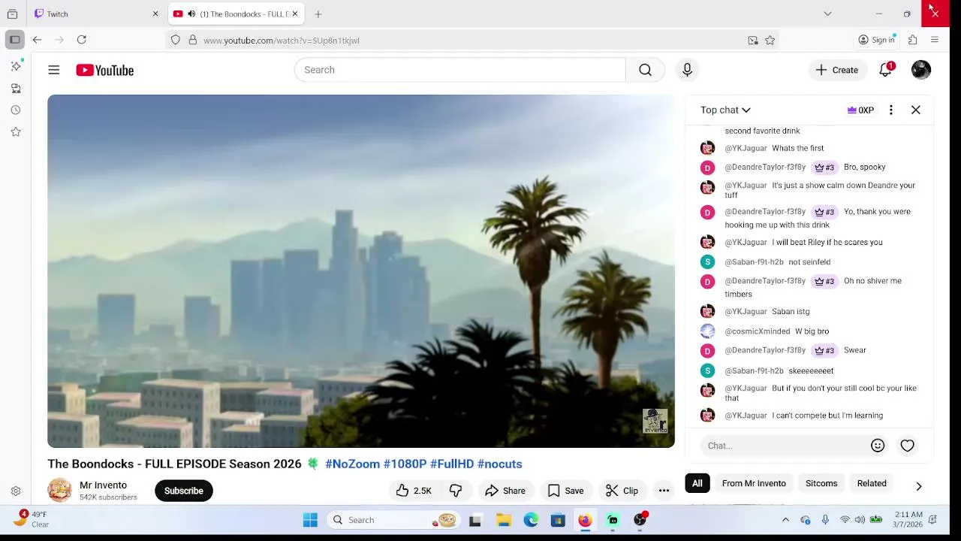Close the live chat panel
The image size is (961, 541).
(x=916, y=110)
